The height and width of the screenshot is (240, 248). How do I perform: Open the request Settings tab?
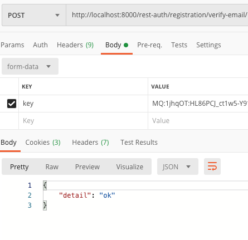(x=208, y=45)
